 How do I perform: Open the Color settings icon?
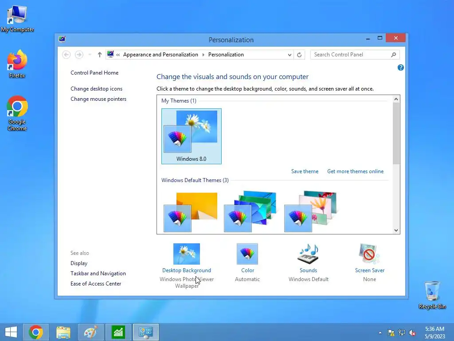[x=247, y=254]
